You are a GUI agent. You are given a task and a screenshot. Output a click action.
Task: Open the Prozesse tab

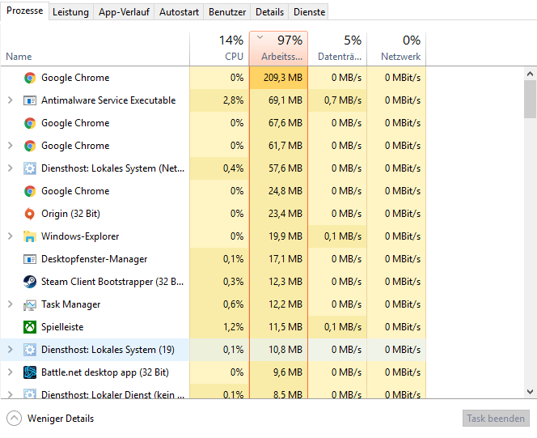pyautogui.click(x=24, y=11)
